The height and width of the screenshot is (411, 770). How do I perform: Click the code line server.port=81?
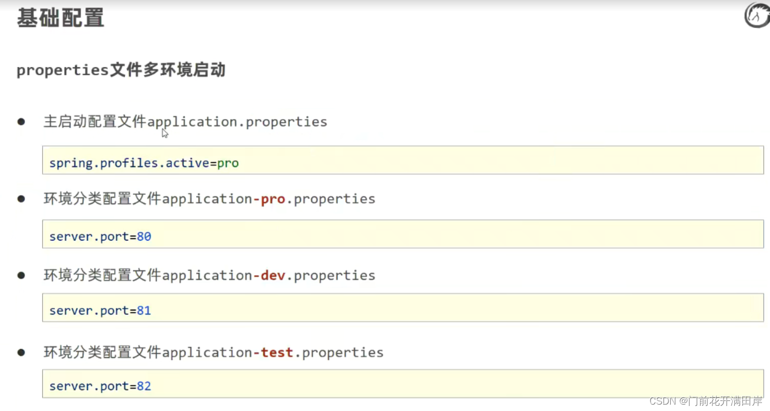coord(100,310)
